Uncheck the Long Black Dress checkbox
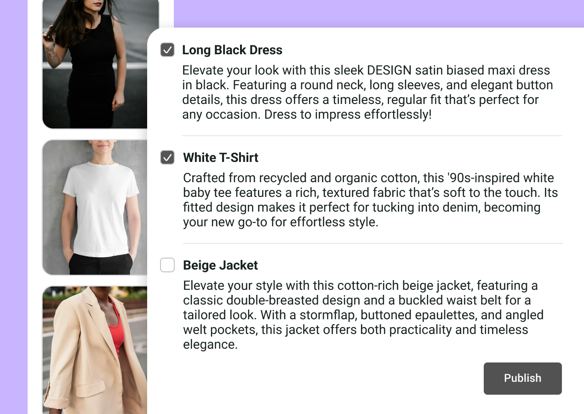The image size is (584, 414). click(167, 50)
